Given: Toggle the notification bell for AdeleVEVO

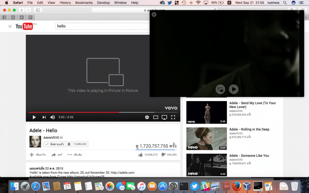Looking at the screenshot, I should pyautogui.click(x=69, y=144).
